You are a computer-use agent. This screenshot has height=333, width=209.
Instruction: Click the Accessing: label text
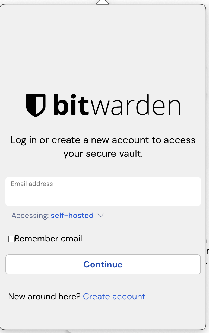[x=30, y=215]
